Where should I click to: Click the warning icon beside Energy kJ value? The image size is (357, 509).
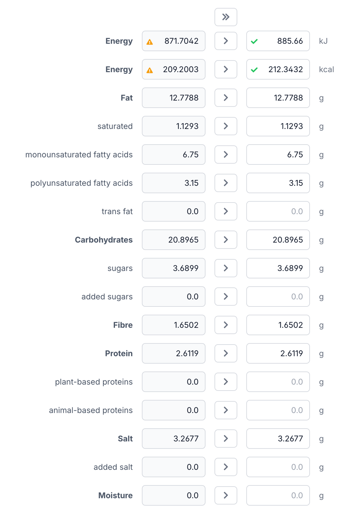pos(150,41)
